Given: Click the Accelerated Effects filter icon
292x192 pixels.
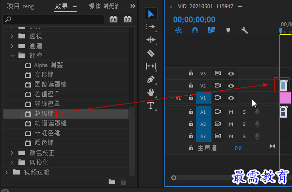Looking at the screenshot, I should point(114,19).
